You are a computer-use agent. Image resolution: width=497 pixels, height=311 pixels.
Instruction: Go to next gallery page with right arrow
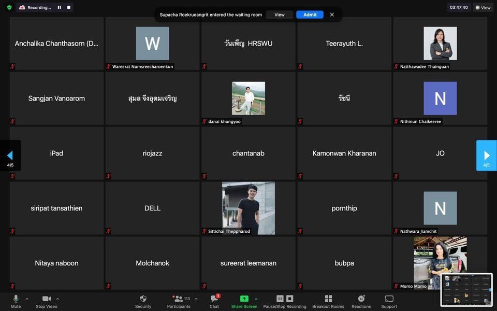coord(486,155)
